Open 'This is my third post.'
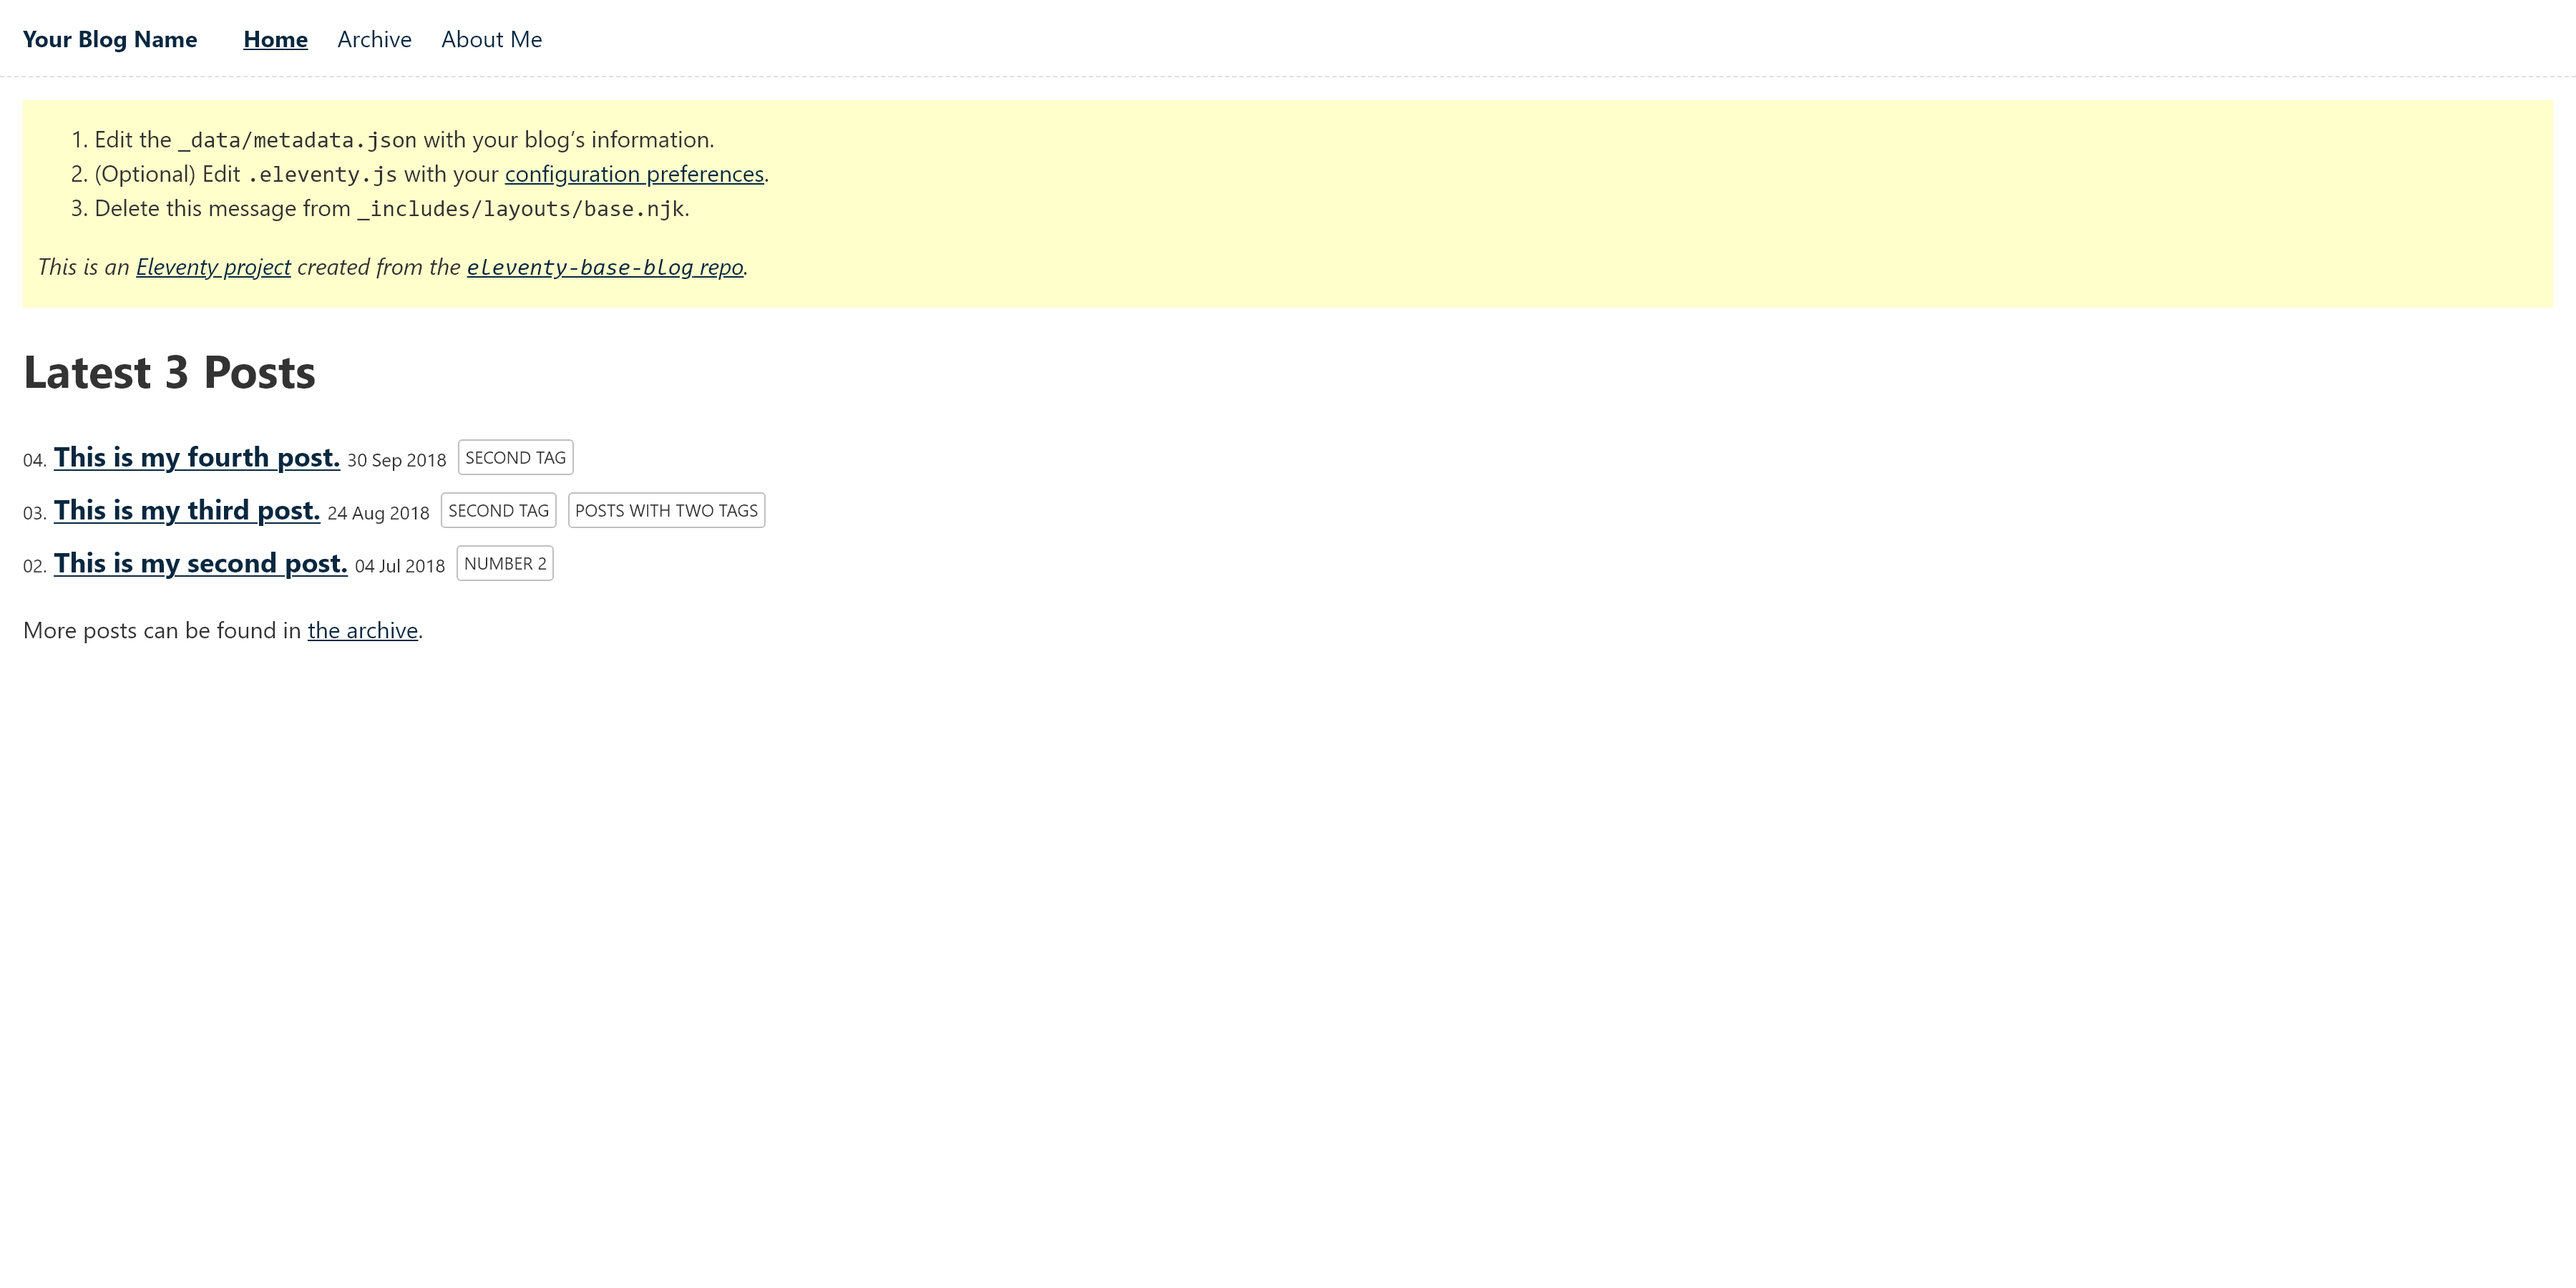 pos(187,510)
